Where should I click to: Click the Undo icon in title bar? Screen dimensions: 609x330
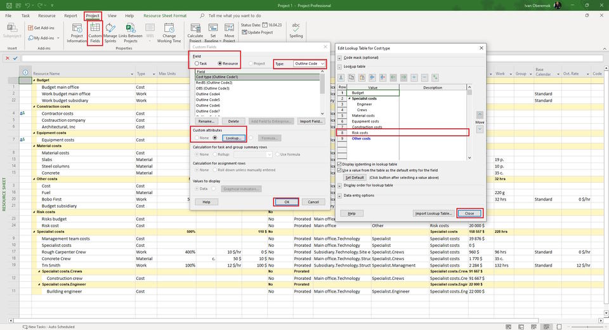point(27,6)
